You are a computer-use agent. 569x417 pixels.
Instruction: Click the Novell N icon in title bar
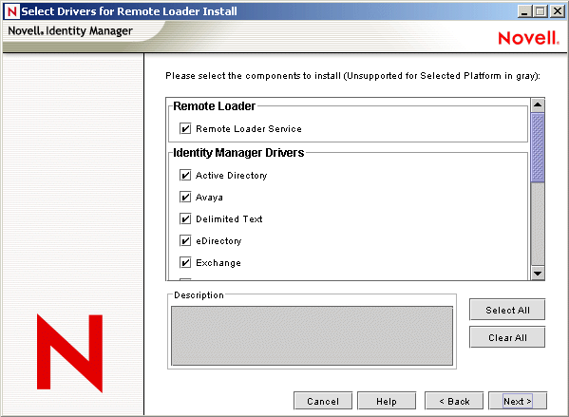click(x=11, y=11)
